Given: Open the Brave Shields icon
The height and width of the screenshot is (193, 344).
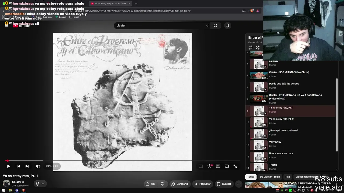Looking at the screenshot, I should 252,11.
